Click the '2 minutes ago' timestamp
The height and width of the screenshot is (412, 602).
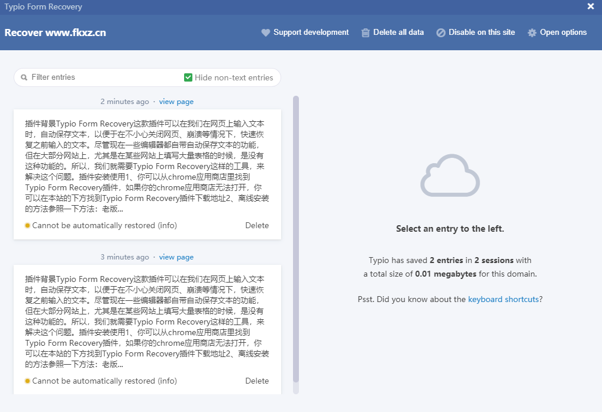point(125,102)
